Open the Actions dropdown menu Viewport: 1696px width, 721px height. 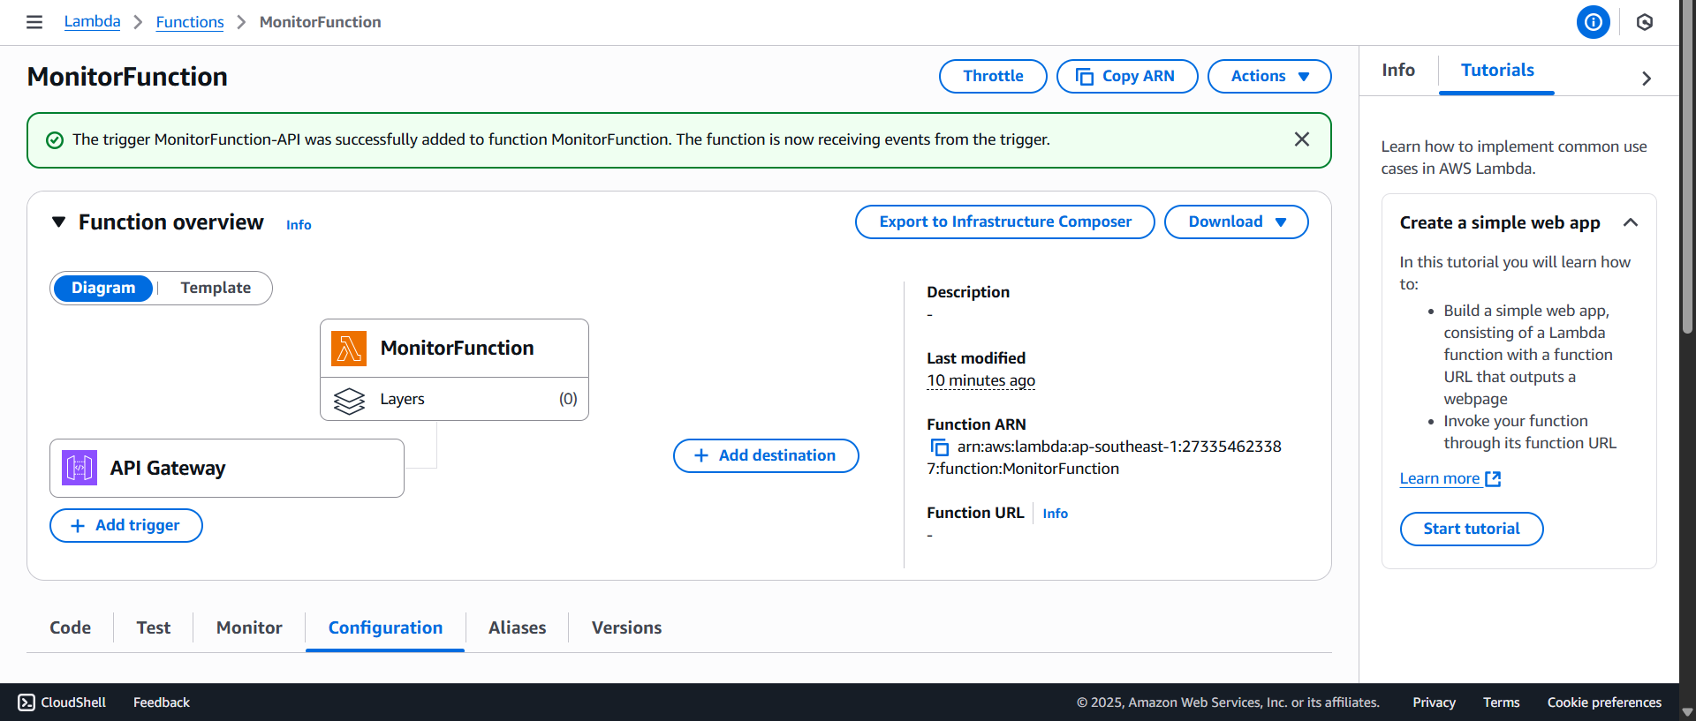(x=1268, y=76)
